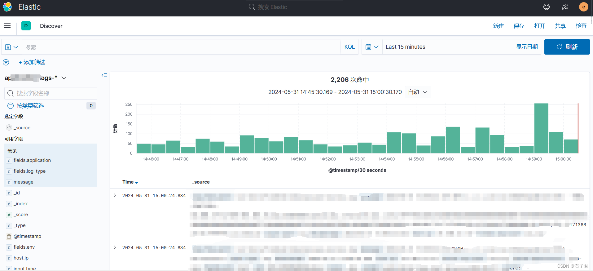Sort by the Time column header
The width and height of the screenshot is (593, 271).
[x=130, y=182]
